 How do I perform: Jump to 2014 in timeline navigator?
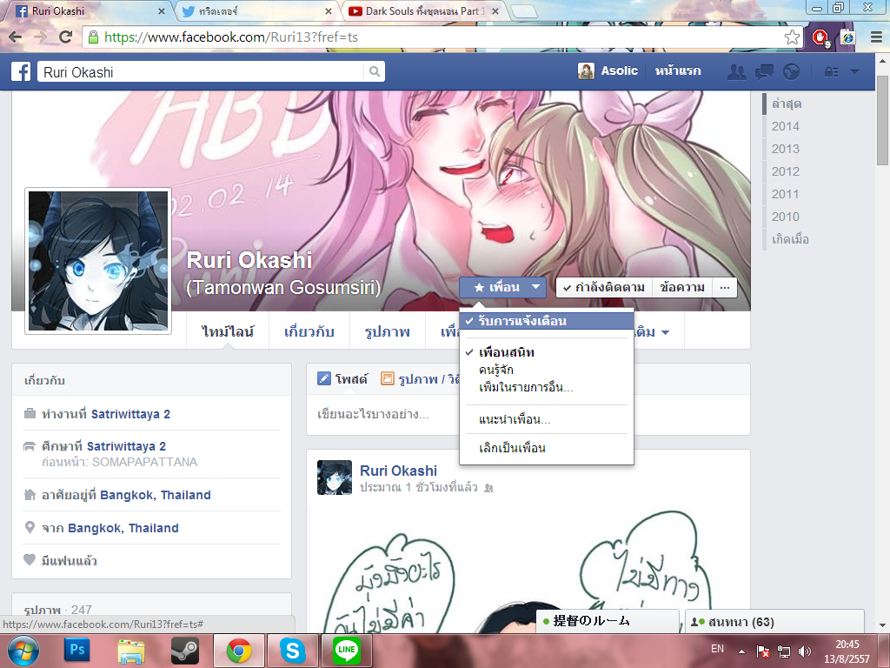785,126
